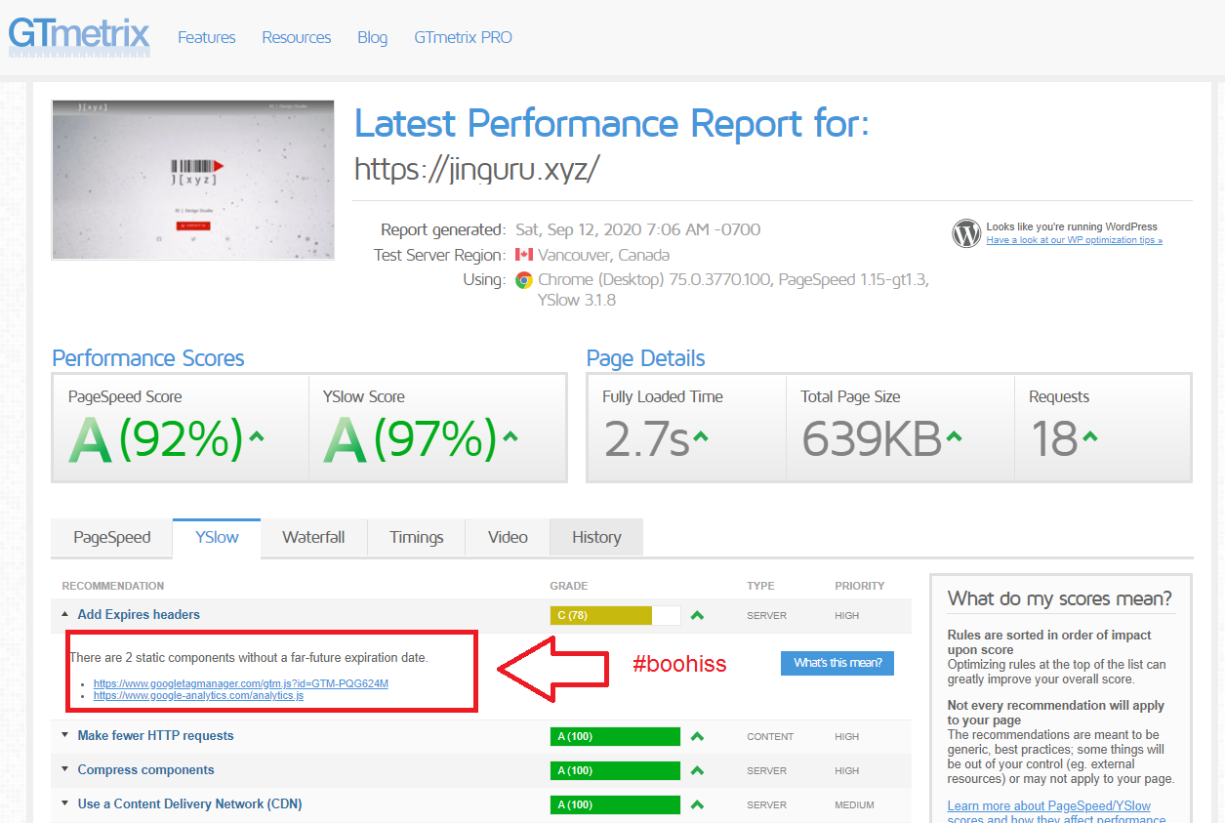Screen dimensions: 1225x823
Task: Click the Type column header
Action: click(x=760, y=586)
